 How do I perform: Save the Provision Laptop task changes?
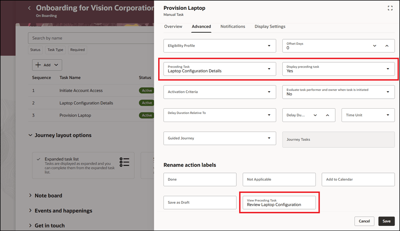coord(386,221)
